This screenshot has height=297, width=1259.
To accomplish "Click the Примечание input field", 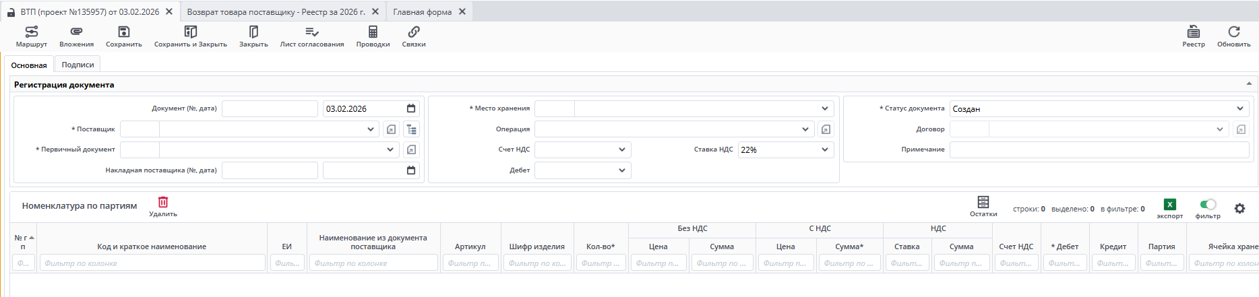I will pos(1099,150).
